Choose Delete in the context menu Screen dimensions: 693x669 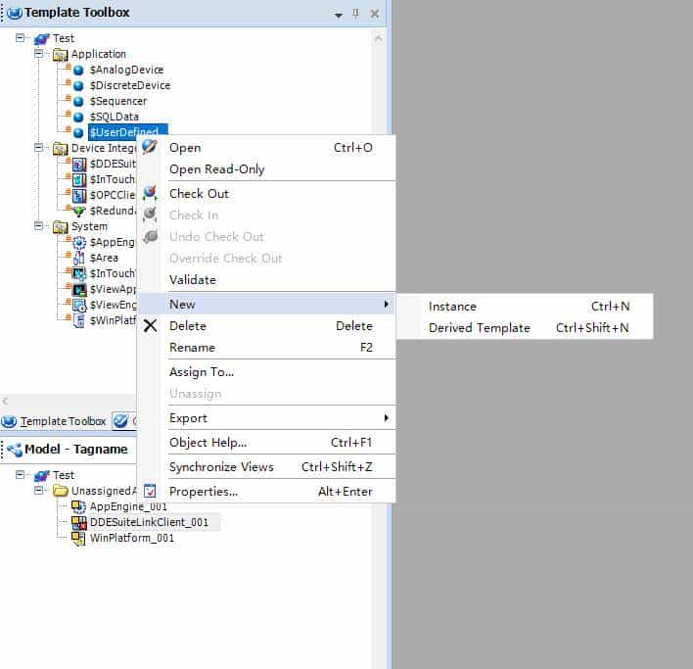coord(267,326)
